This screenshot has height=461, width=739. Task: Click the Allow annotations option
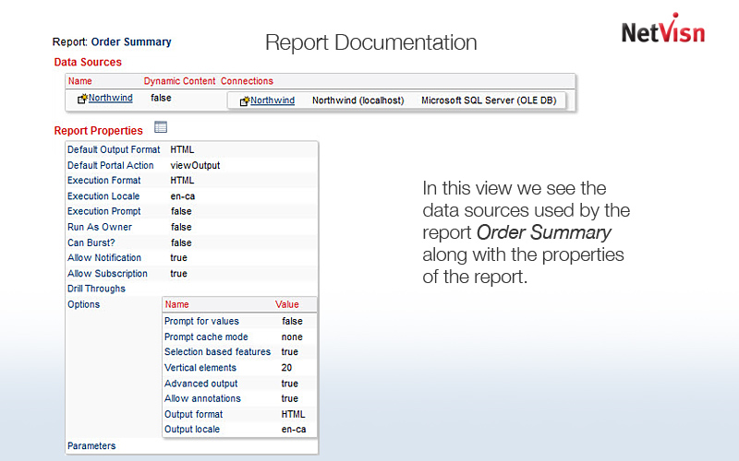click(202, 398)
